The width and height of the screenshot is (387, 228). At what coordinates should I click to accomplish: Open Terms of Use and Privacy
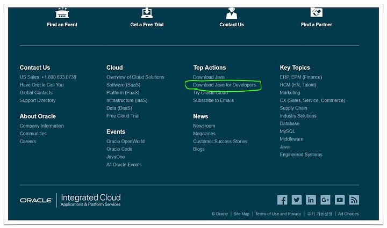click(x=278, y=214)
